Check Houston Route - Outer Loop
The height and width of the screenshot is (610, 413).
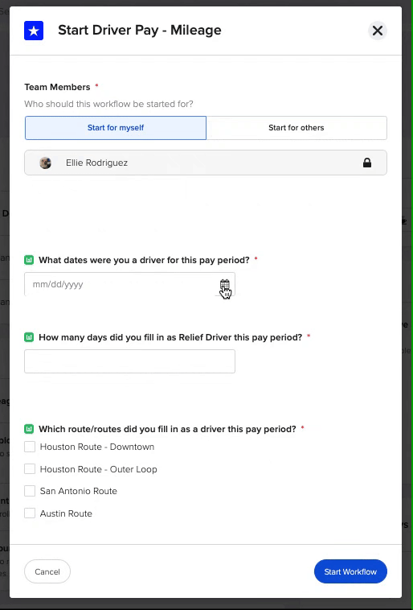pos(30,469)
